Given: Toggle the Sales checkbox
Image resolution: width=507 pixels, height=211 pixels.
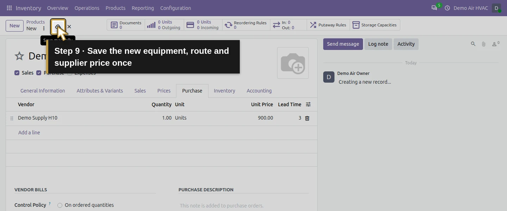Looking at the screenshot, I should pos(17,73).
